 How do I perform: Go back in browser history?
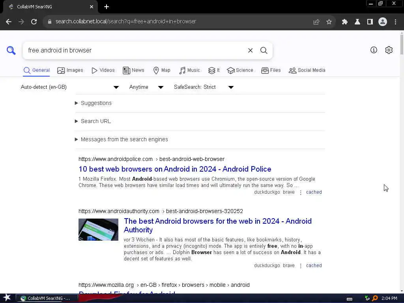tap(9, 22)
